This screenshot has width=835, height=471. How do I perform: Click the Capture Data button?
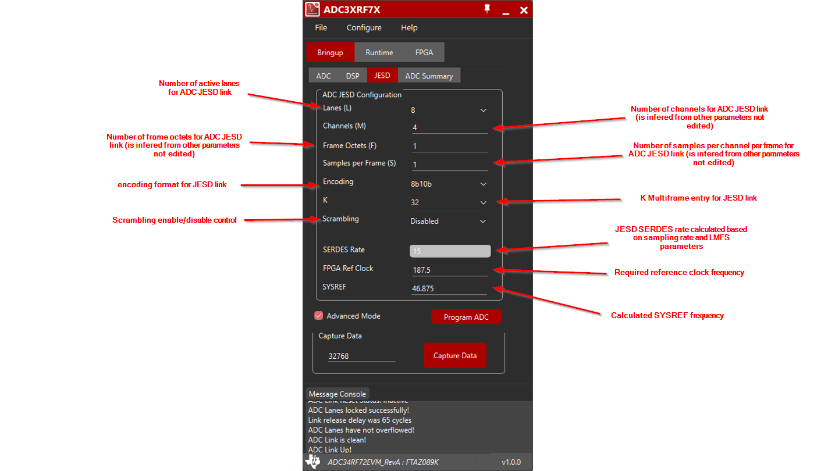454,356
